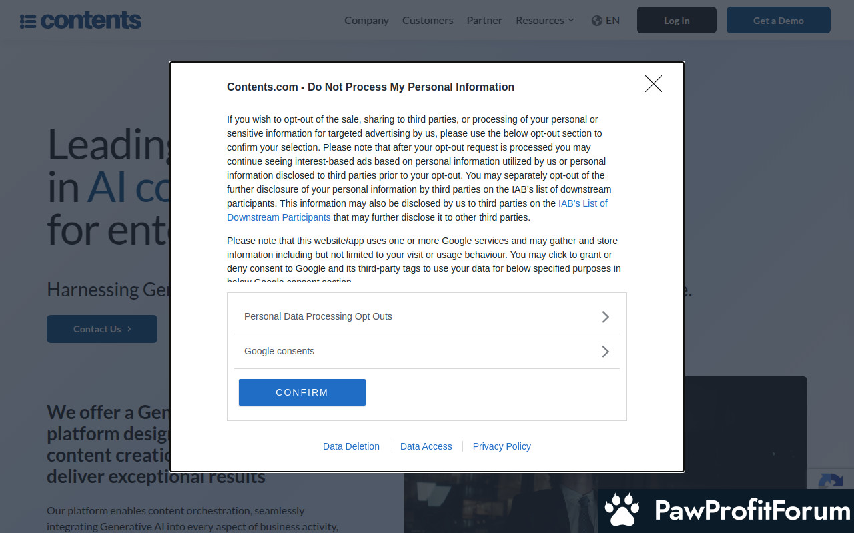Expand Personal Data Processing Opt Outs row
The width and height of the screenshot is (854, 533).
pos(427,316)
